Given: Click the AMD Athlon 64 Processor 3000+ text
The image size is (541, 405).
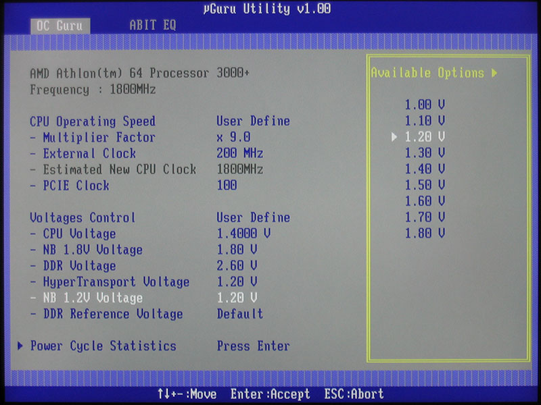Looking at the screenshot, I should tap(139, 73).
